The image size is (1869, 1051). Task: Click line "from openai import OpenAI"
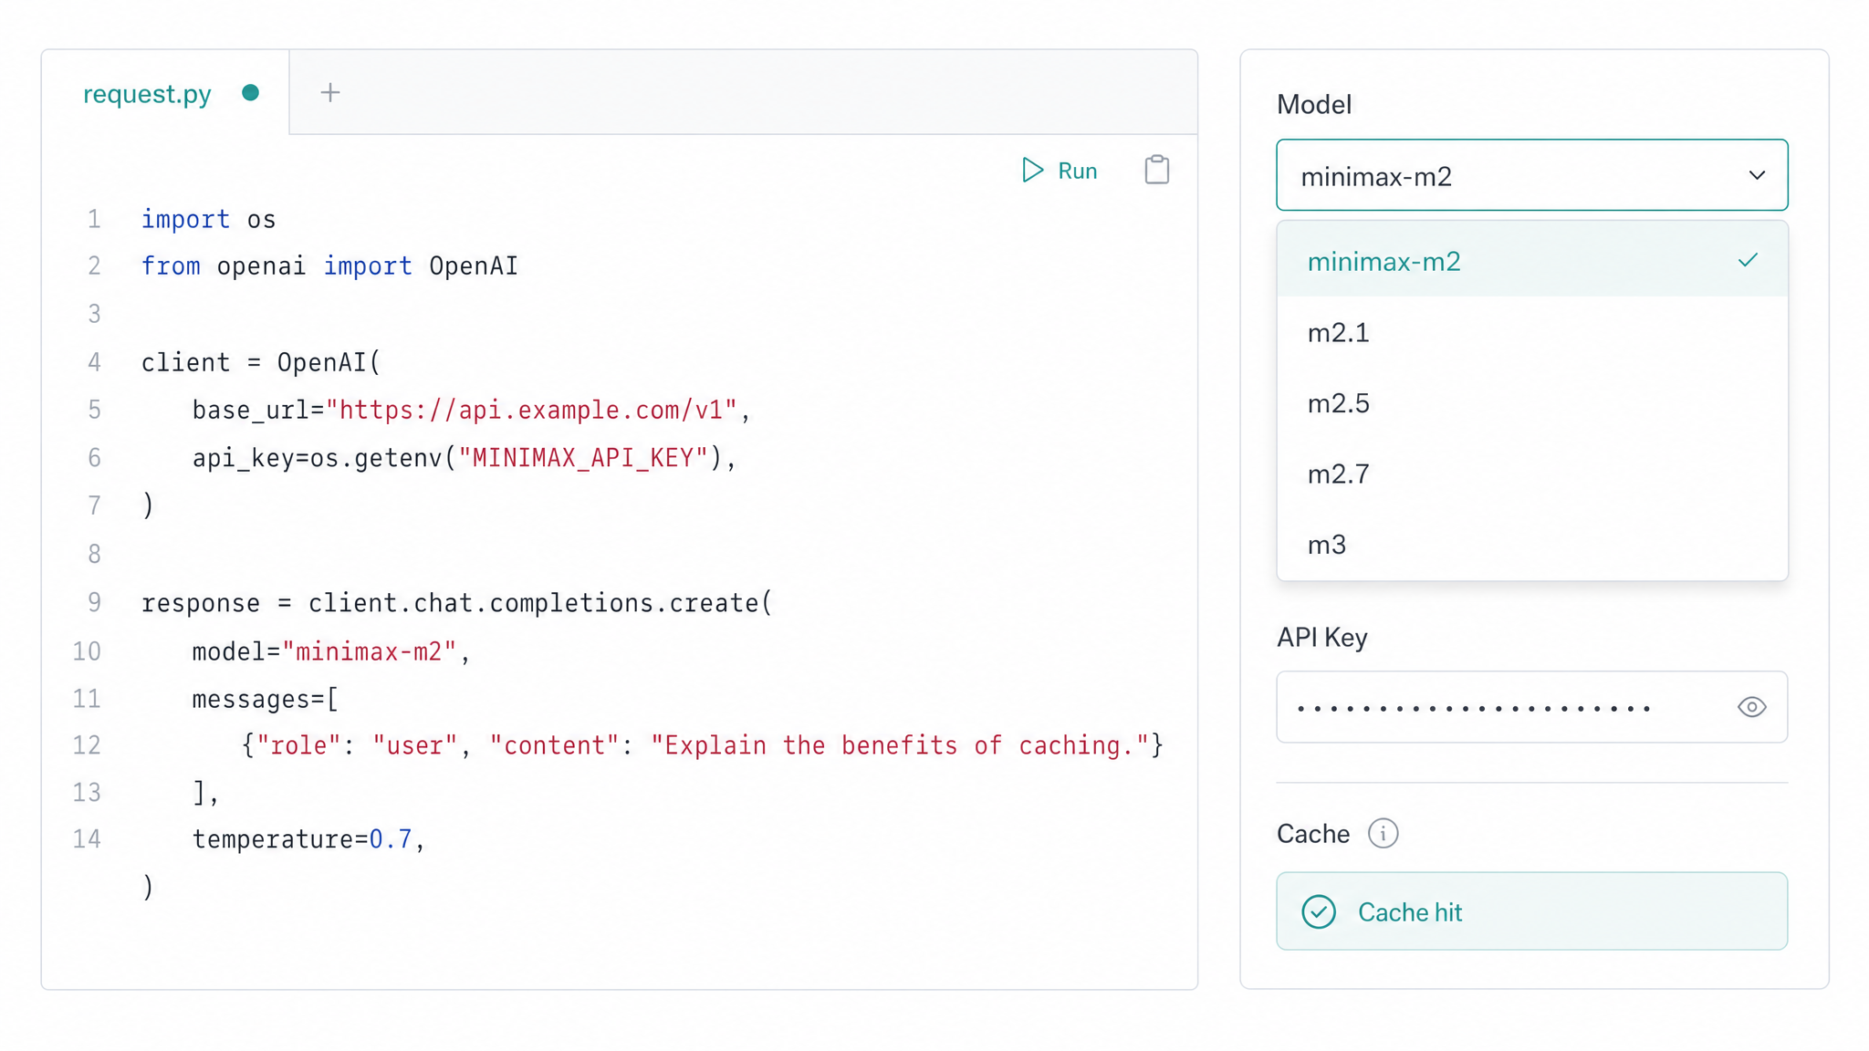329,265
